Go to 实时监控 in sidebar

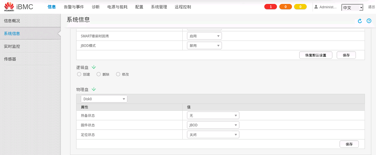(30, 46)
